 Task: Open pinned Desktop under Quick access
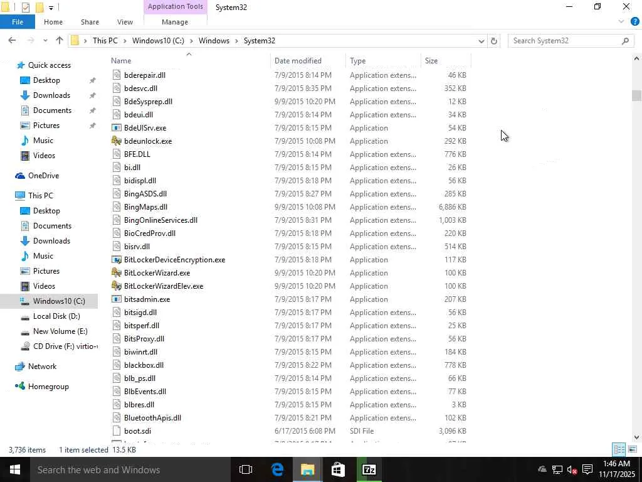click(46, 80)
